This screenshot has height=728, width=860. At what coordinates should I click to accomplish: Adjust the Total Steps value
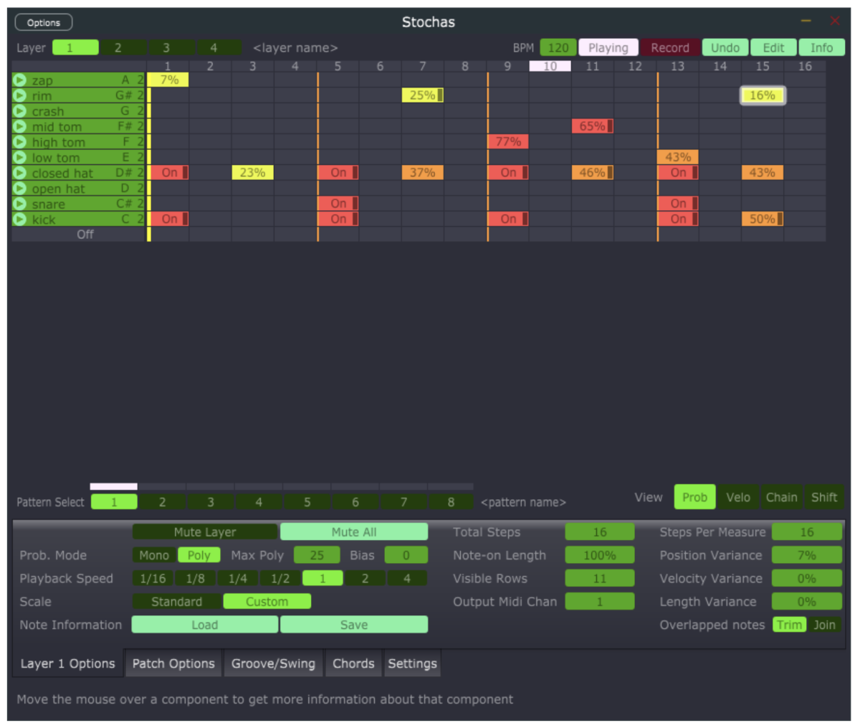pos(600,532)
